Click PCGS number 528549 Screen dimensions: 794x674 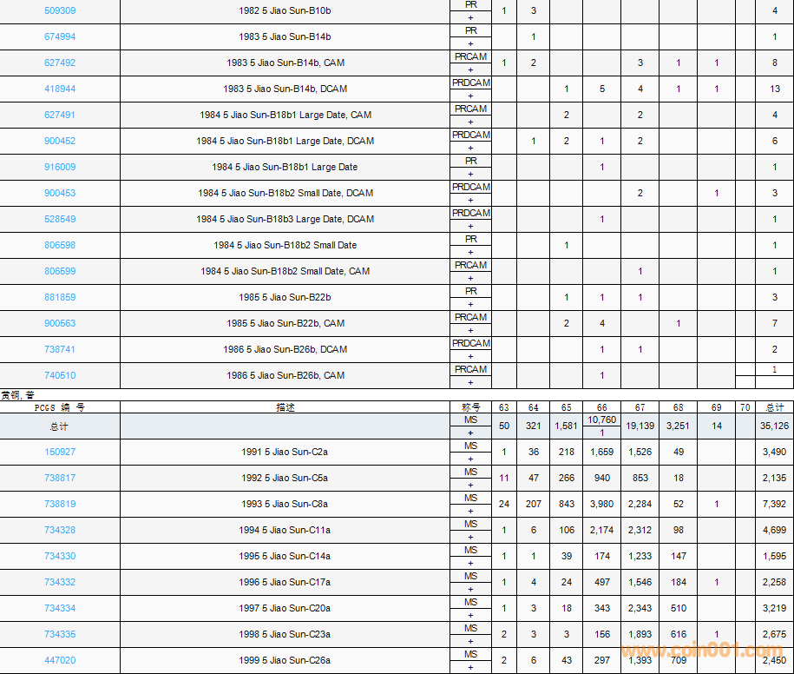tap(60, 219)
